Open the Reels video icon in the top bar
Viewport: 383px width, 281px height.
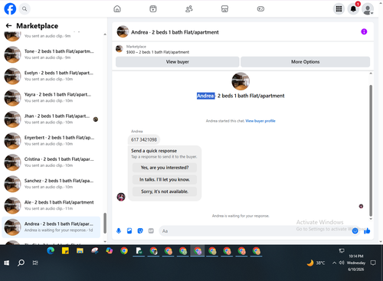(x=153, y=9)
